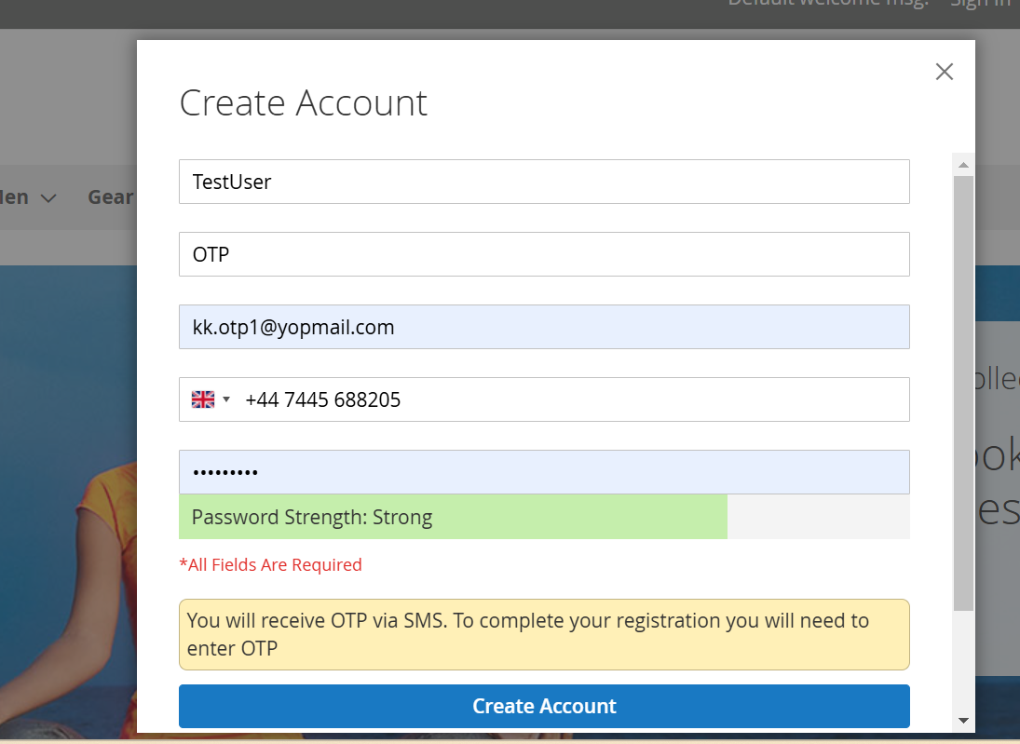Focus the last name field containing OTP
This screenshot has height=744, width=1020.
point(543,254)
